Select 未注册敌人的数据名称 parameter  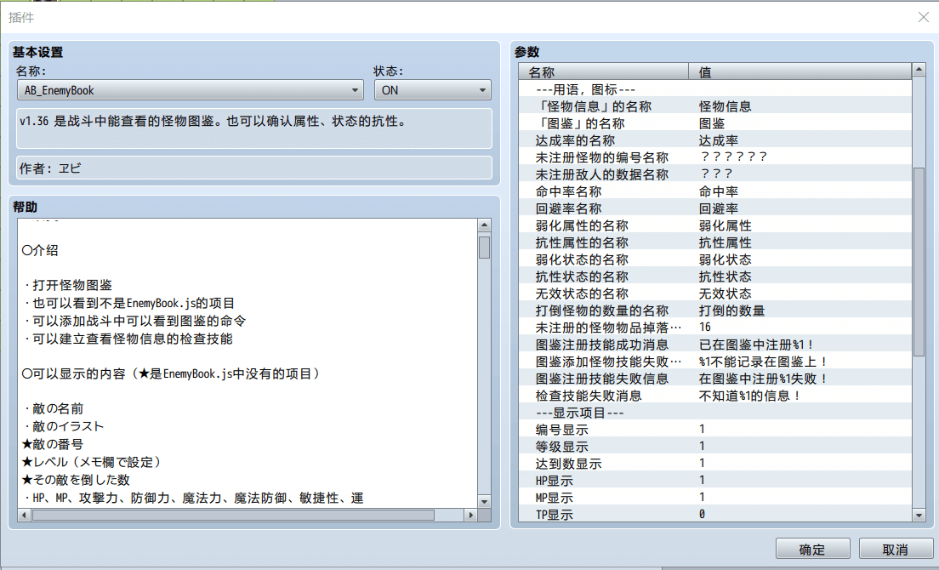[715, 174]
